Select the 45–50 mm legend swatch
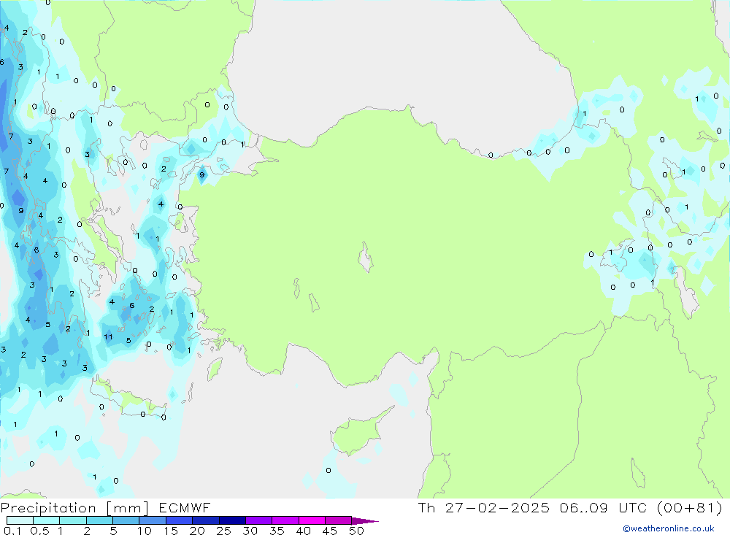 coord(339,520)
